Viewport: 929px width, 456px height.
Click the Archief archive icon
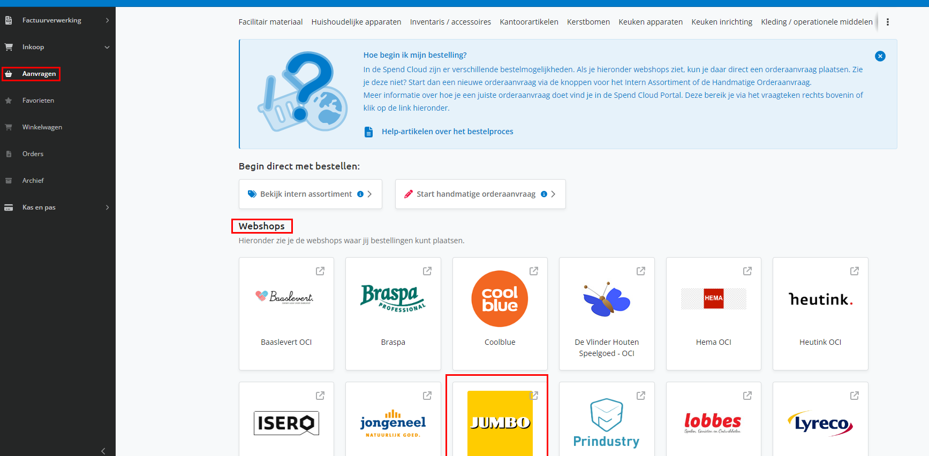pos(9,181)
